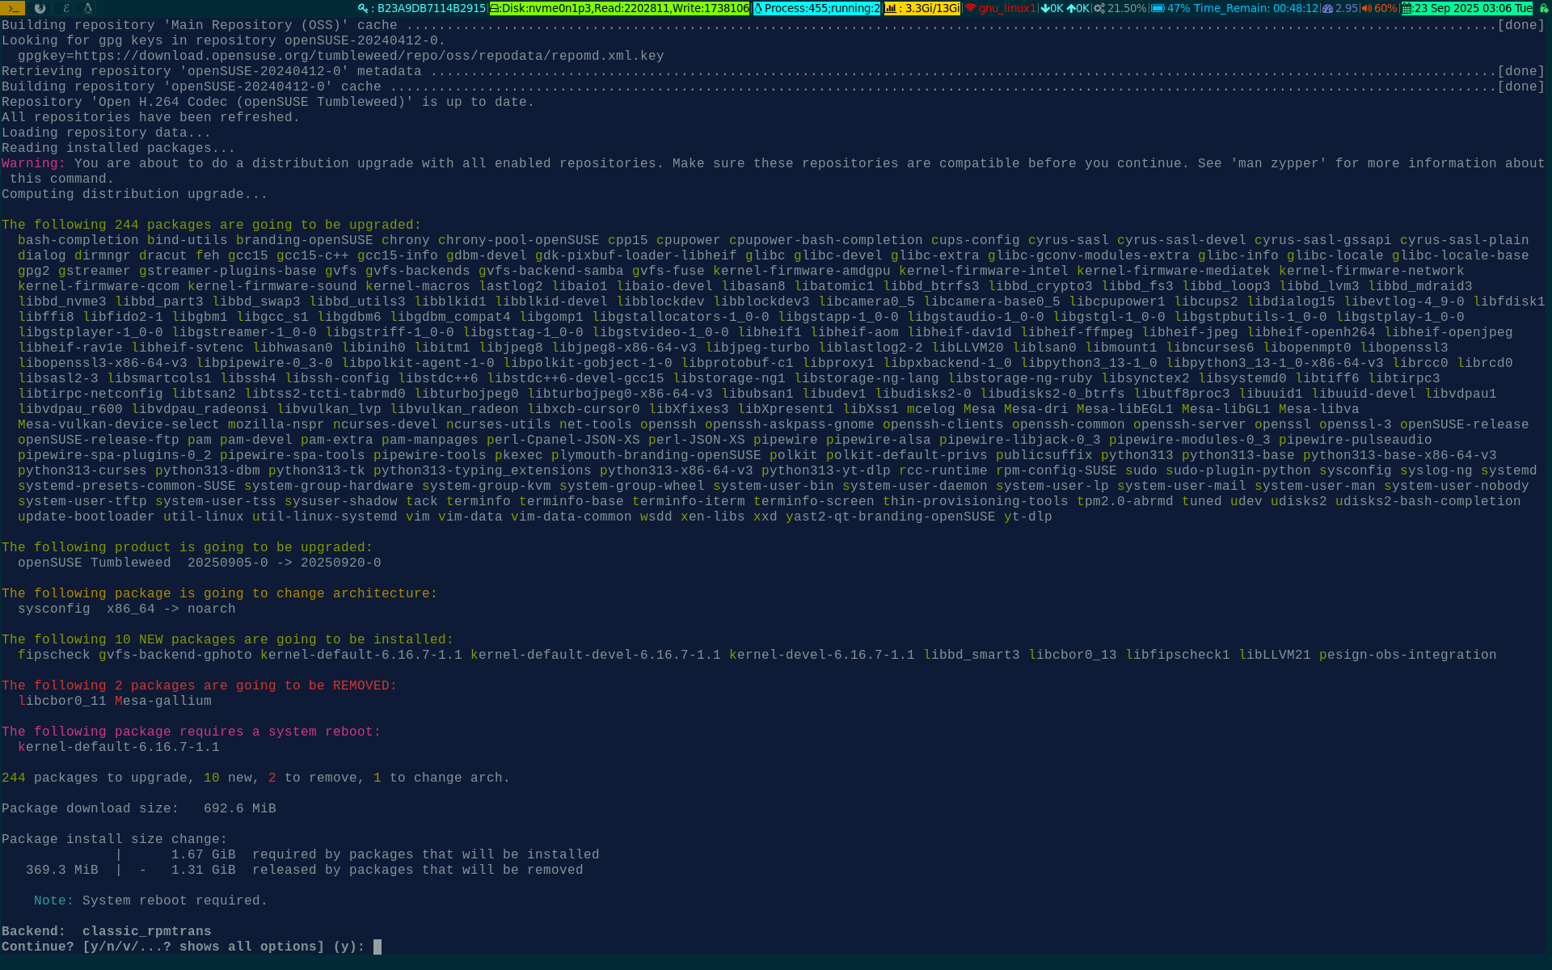
Task: Click the bash-completion package name
Action: point(78,240)
